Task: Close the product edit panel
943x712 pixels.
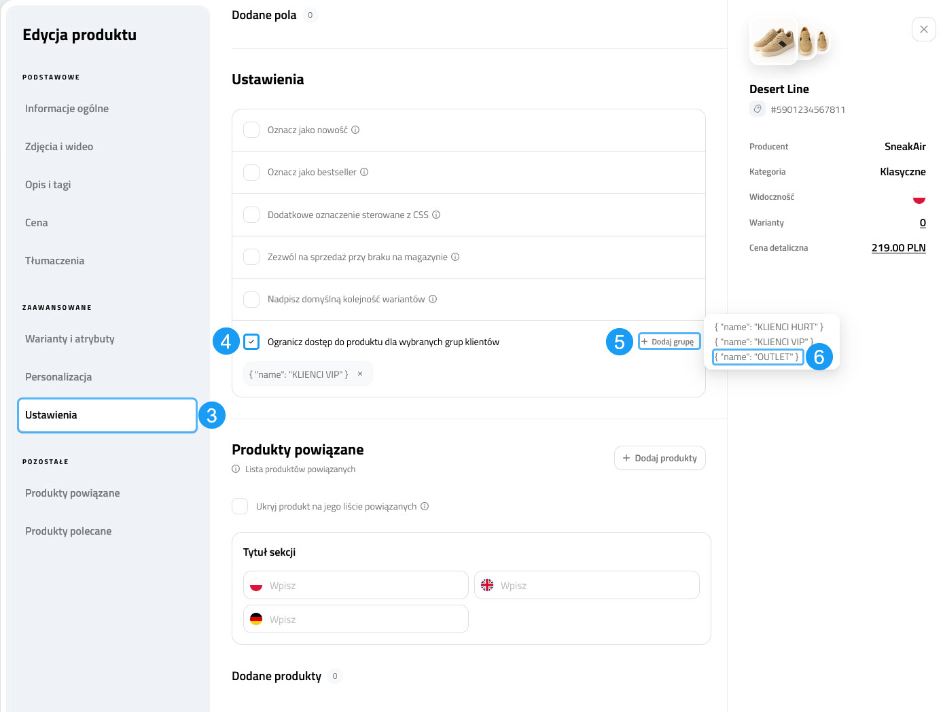Action: coord(923,29)
